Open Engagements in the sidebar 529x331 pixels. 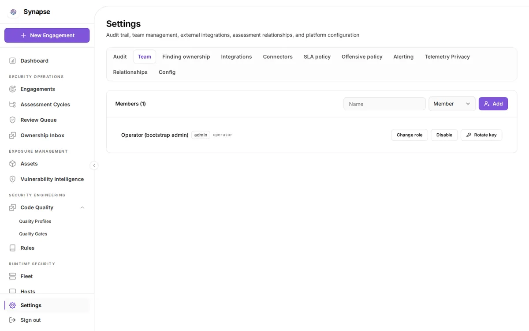pos(47,89)
